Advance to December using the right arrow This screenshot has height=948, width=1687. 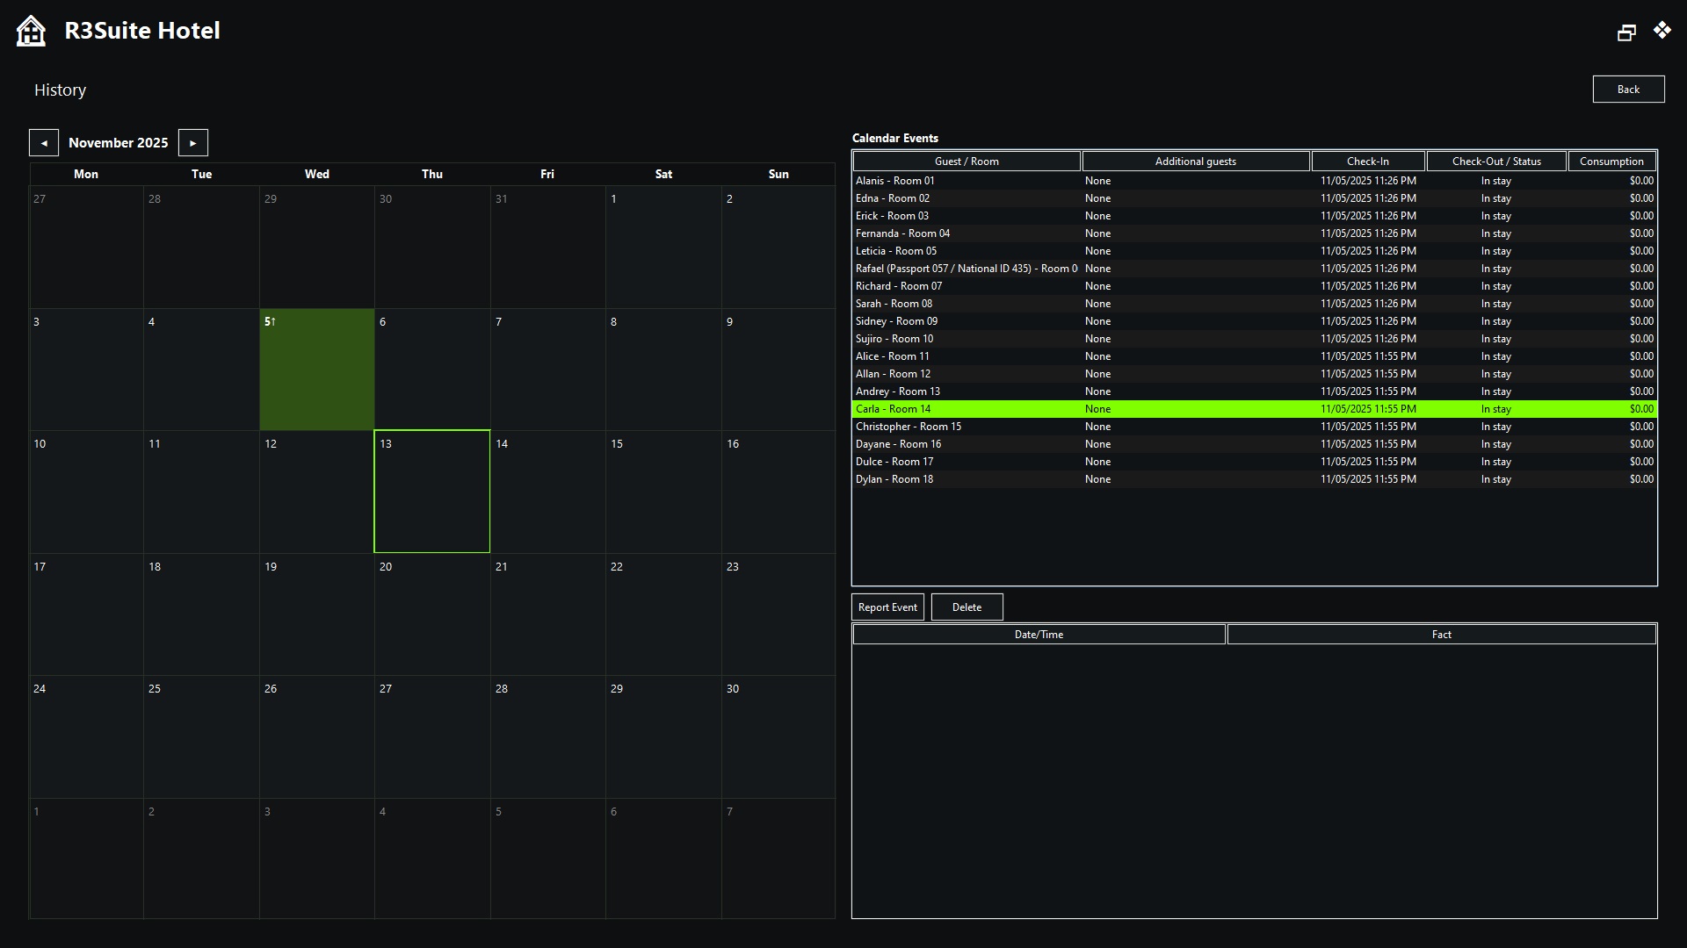click(192, 142)
